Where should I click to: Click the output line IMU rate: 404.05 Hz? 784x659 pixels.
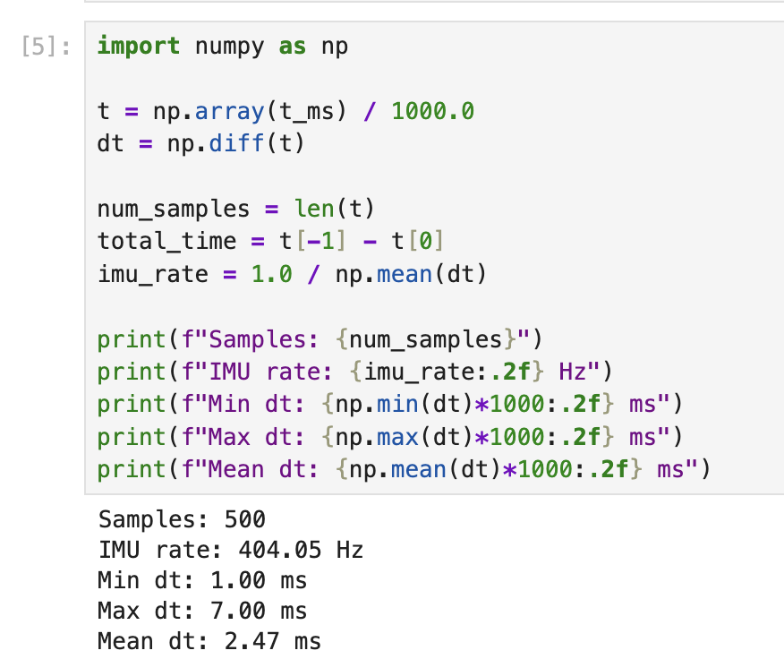[230, 549]
